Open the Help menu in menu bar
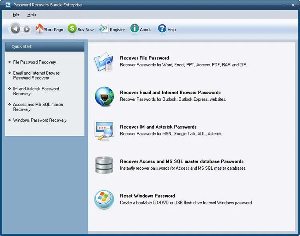This screenshot has width=300, height=236. 31,15
